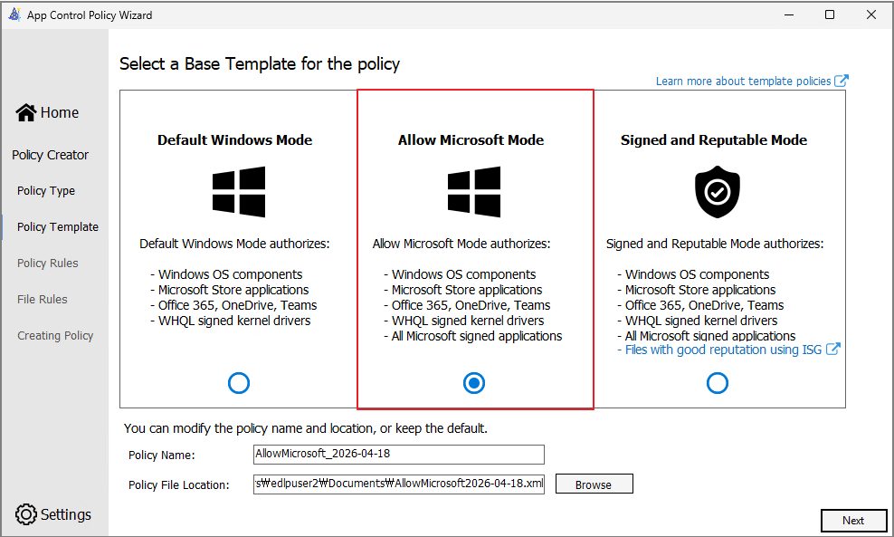This screenshot has height=537, width=894.
Task: Click the Policy File Location field
Action: (398, 484)
